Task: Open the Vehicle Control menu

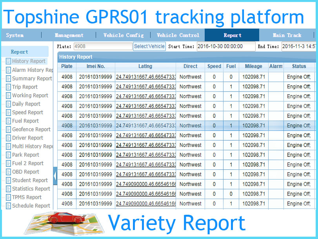Action: [178, 35]
